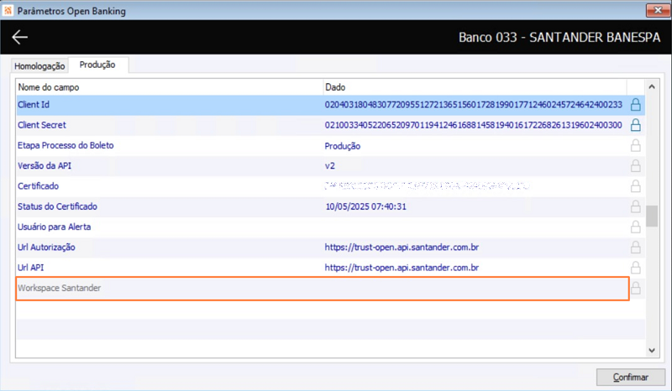The width and height of the screenshot is (672, 391).
Task: Go back using the left arrow
Action: coord(19,37)
